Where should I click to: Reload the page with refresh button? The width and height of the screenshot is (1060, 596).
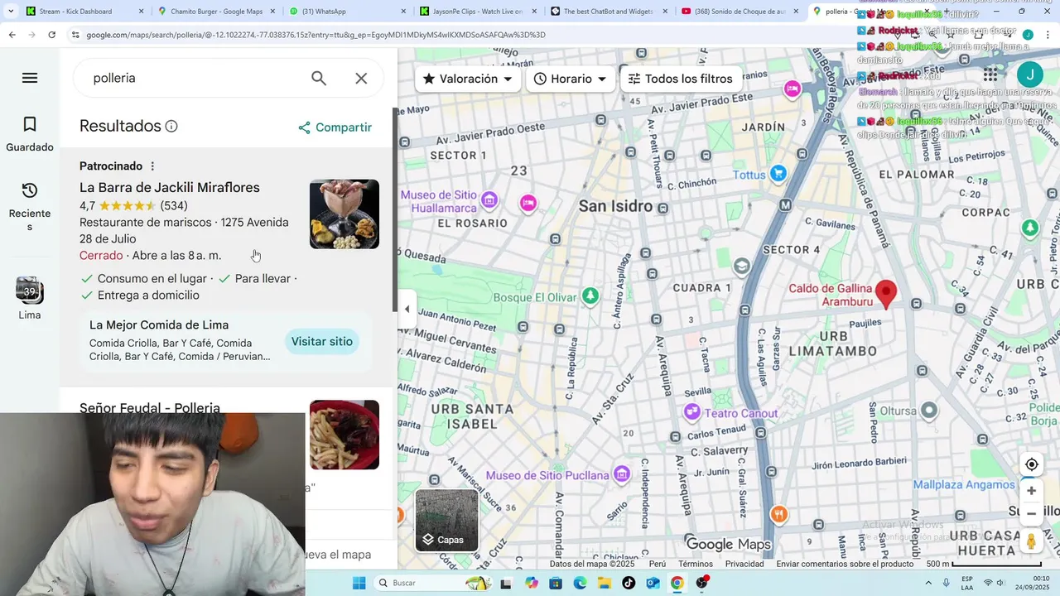point(51,35)
